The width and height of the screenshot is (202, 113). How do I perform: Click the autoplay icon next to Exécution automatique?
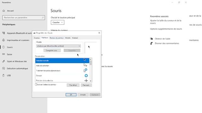[x=3, y=68]
